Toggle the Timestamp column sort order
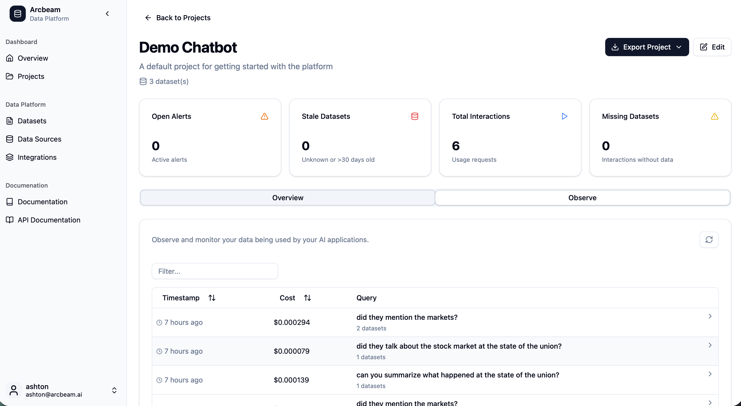This screenshot has height=406, width=741. (x=212, y=298)
